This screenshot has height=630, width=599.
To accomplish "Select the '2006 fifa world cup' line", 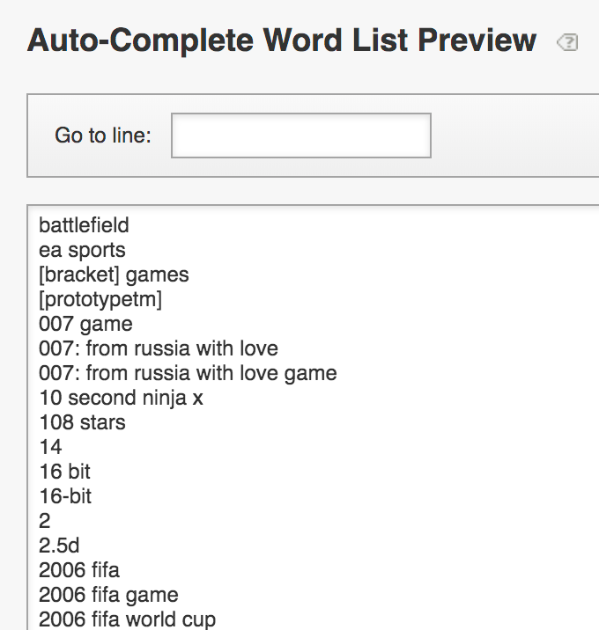I will click(x=127, y=619).
